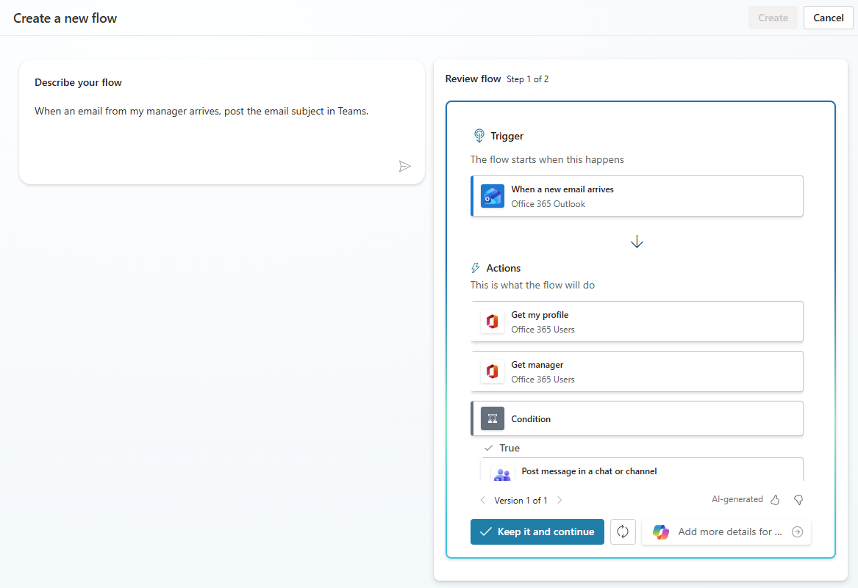Click the Version 1 of 1 label

point(521,500)
